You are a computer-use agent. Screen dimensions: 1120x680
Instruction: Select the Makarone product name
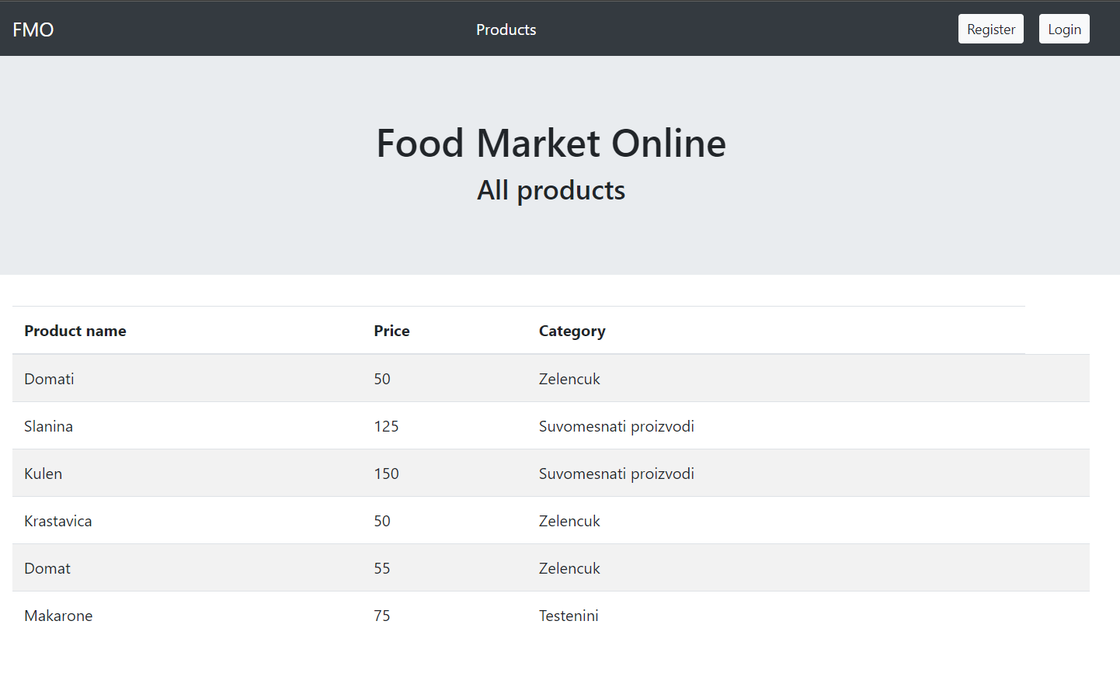58,616
